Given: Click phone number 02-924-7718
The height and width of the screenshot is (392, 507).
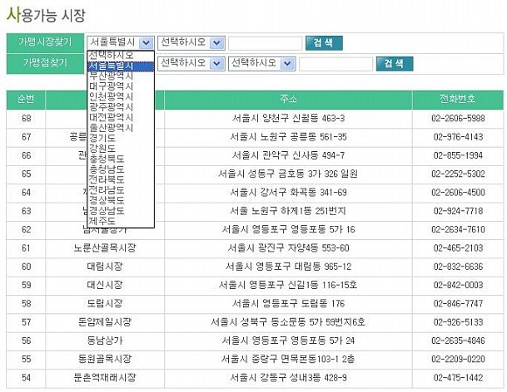Looking at the screenshot, I should click(x=458, y=211).
